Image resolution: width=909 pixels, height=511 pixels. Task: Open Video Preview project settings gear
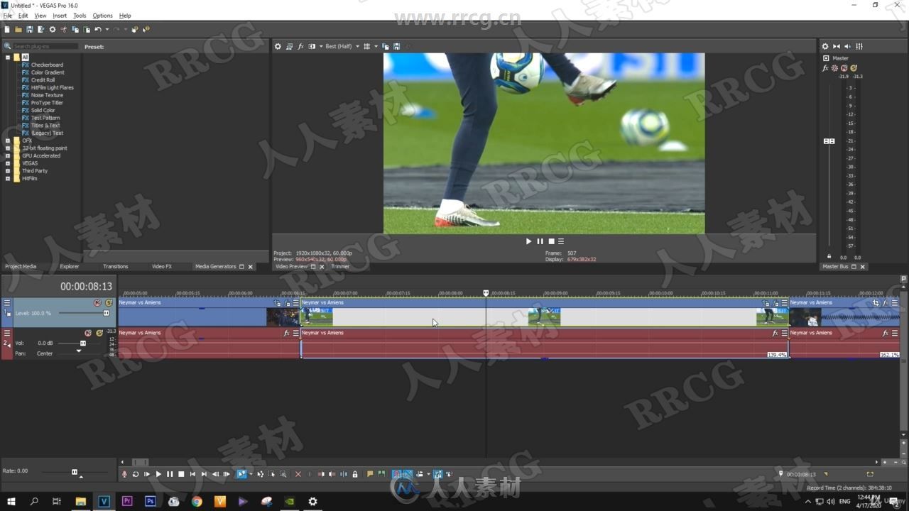point(278,46)
